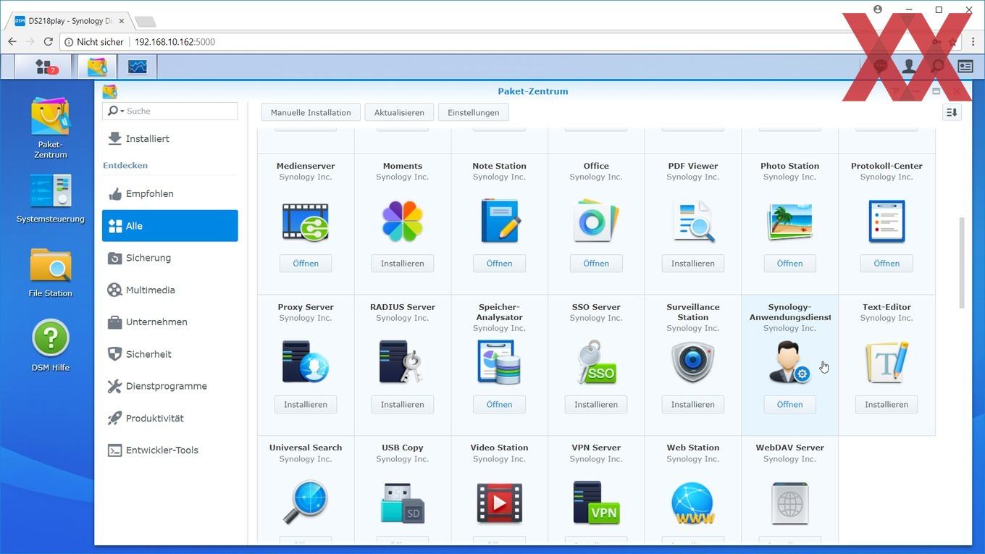Open the Multimedia category
The image size is (985, 554).
coord(170,290)
